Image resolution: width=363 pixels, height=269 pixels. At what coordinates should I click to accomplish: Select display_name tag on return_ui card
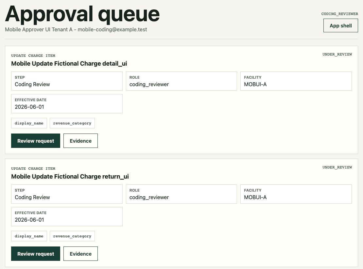click(x=29, y=236)
